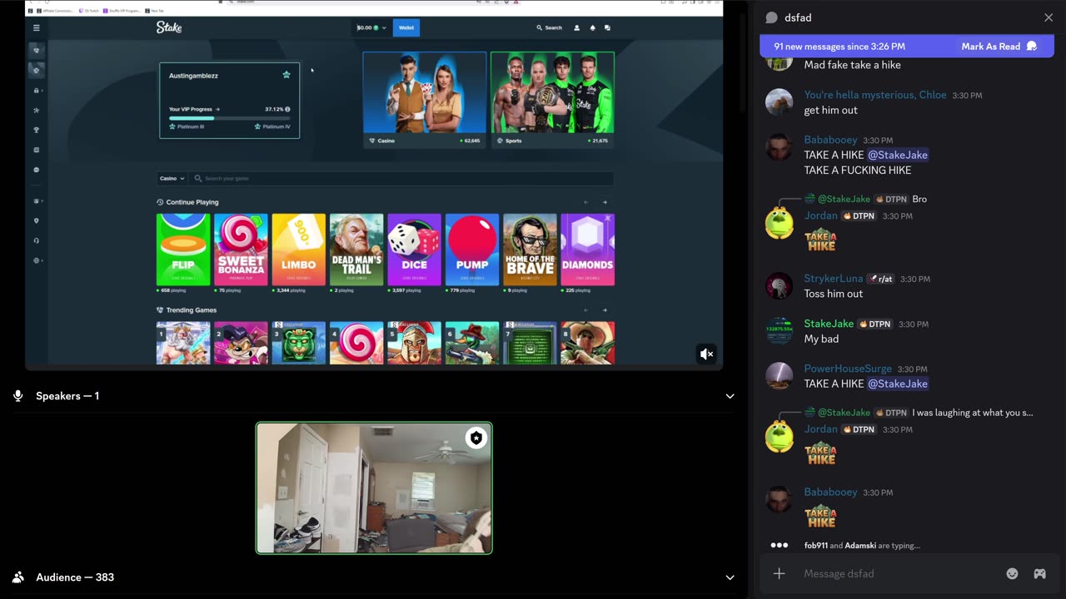Open the Stake hamburger menu
The height and width of the screenshot is (599, 1066).
tap(36, 27)
